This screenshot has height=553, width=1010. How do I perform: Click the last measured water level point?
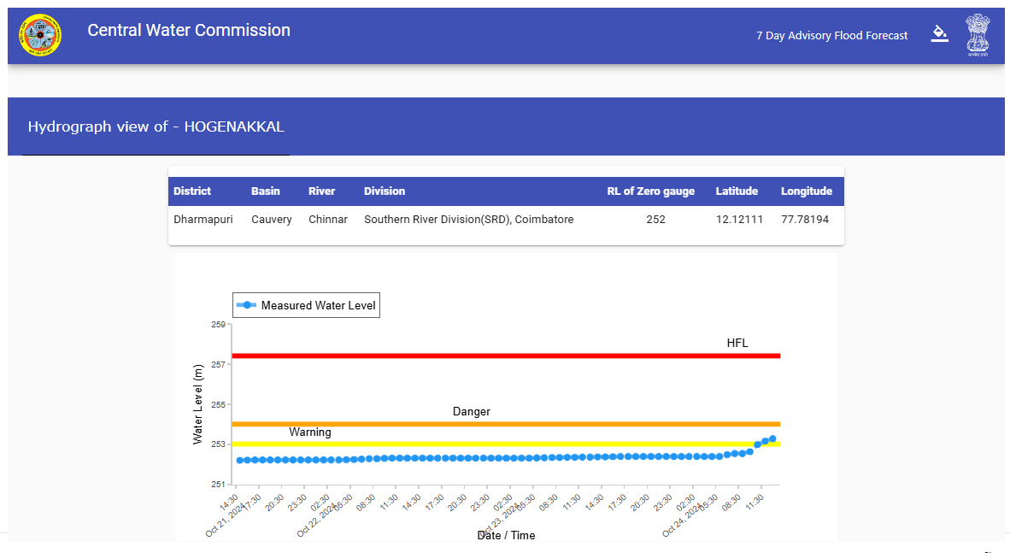(772, 439)
